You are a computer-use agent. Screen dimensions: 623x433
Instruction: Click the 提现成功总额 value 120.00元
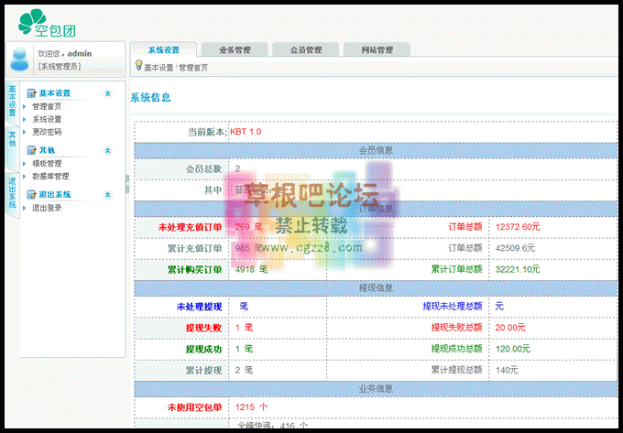512,349
